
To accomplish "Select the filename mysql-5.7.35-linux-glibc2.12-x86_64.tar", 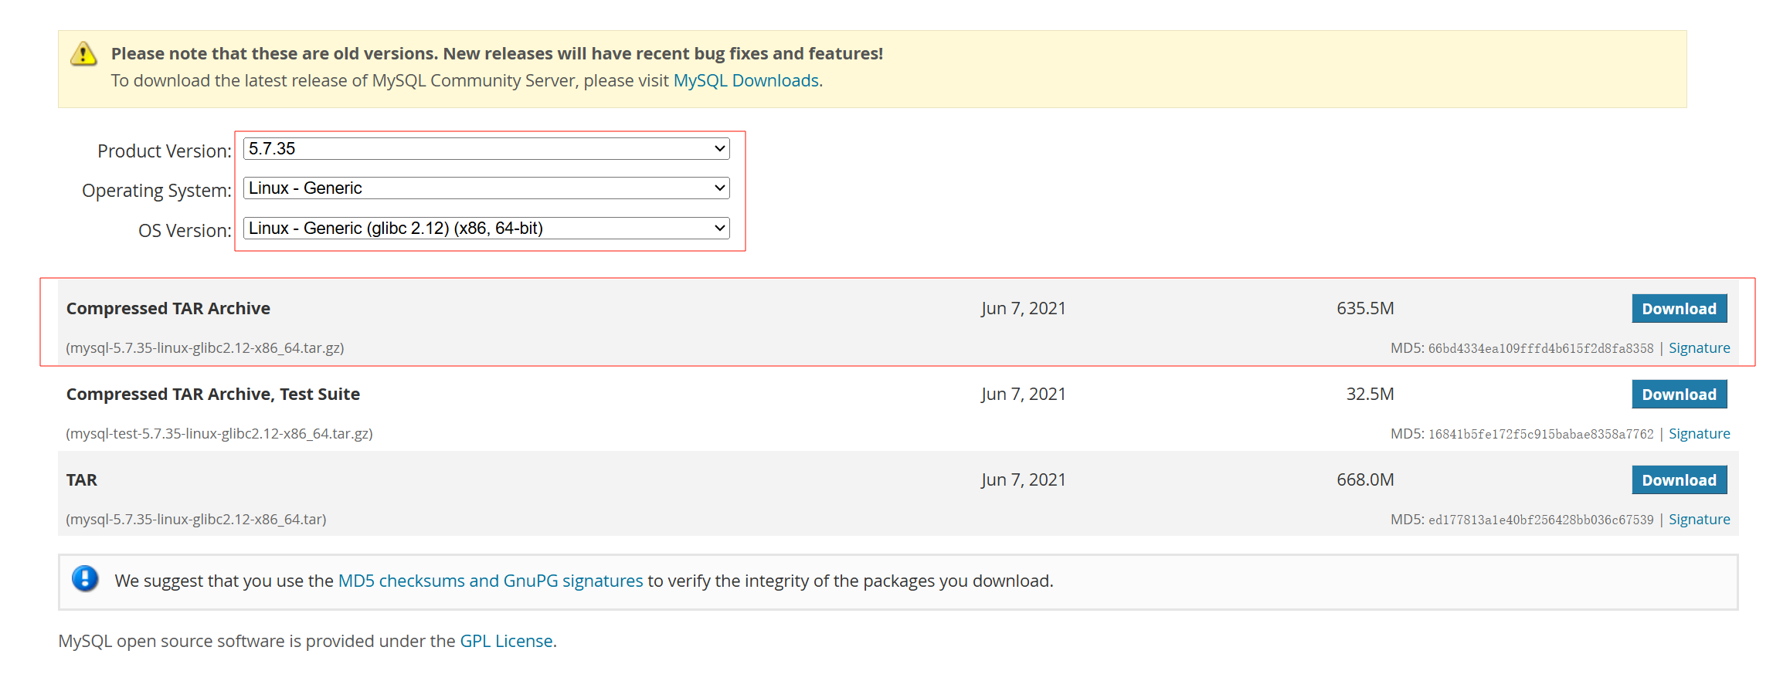I will 196,520.
